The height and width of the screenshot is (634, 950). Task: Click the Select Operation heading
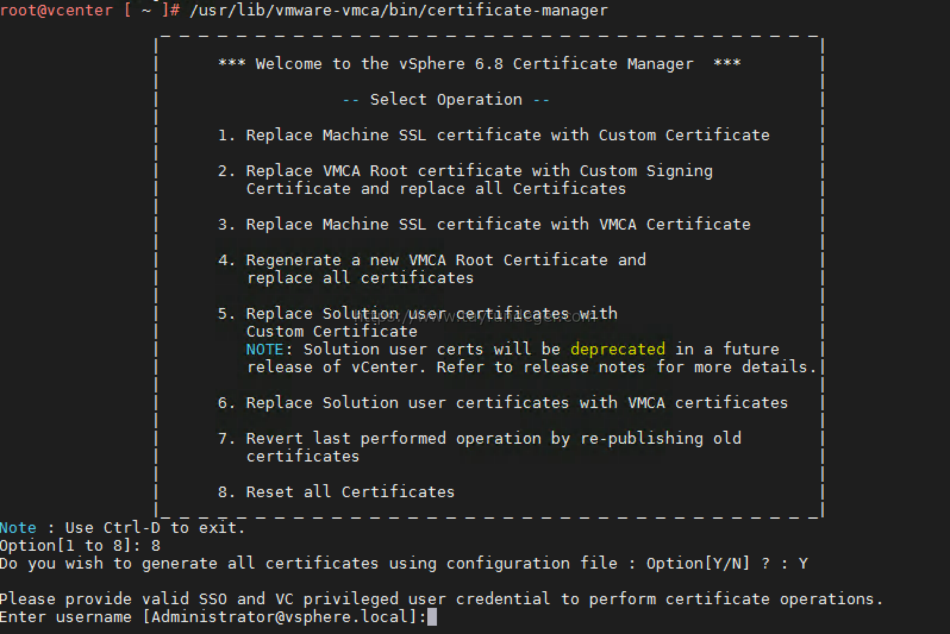pyautogui.click(x=446, y=99)
